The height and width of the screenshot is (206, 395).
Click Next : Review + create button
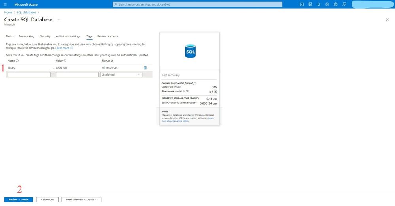pos(81,199)
